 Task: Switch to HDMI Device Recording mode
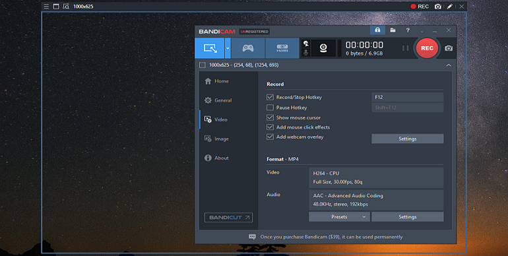(x=282, y=48)
